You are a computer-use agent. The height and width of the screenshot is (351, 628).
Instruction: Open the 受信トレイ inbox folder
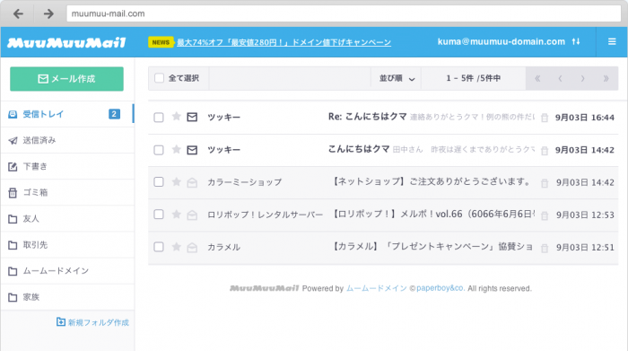pyautogui.click(x=67, y=114)
